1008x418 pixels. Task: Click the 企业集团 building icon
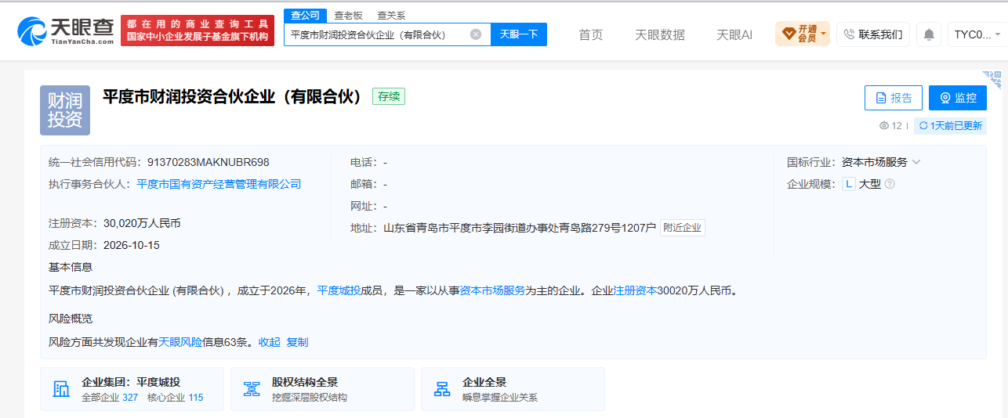(x=60, y=389)
